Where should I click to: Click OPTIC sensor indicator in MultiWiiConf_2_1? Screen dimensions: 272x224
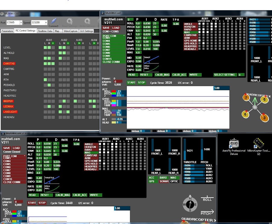pos(174,181)
